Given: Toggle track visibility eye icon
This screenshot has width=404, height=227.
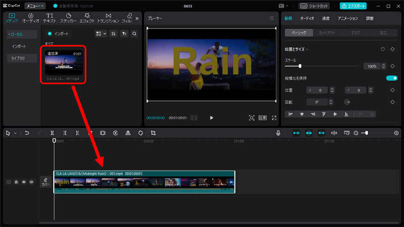Looking at the screenshot, I should (24, 182).
